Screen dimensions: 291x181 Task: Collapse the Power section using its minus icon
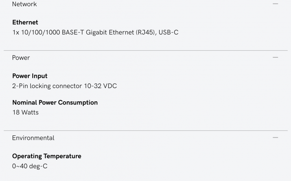tap(275, 57)
